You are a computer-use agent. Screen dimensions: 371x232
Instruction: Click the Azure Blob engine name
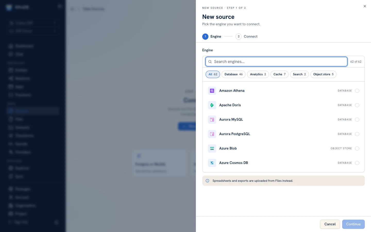pyautogui.click(x=228, y=148)
